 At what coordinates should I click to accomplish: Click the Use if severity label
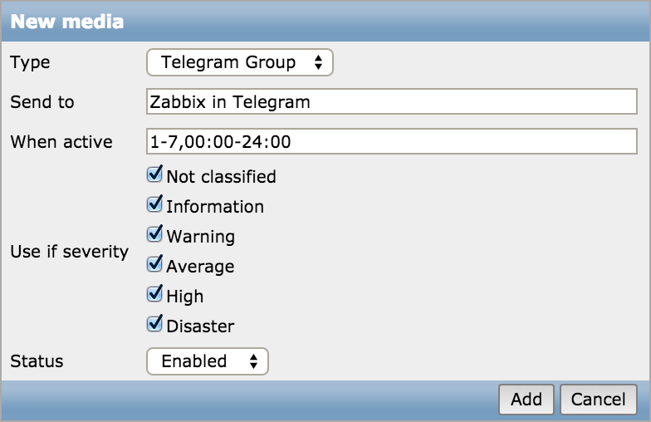pyautogui.click(x=70, y=252)
